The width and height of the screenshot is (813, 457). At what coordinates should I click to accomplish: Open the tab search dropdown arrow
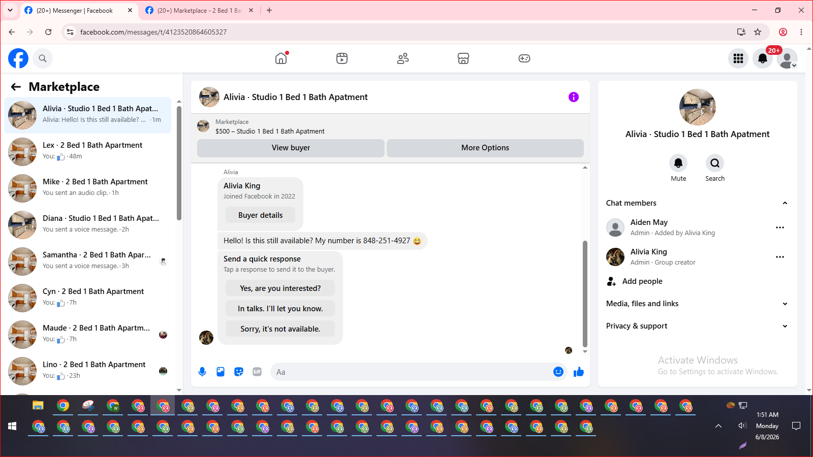click(x=10, y=10)
